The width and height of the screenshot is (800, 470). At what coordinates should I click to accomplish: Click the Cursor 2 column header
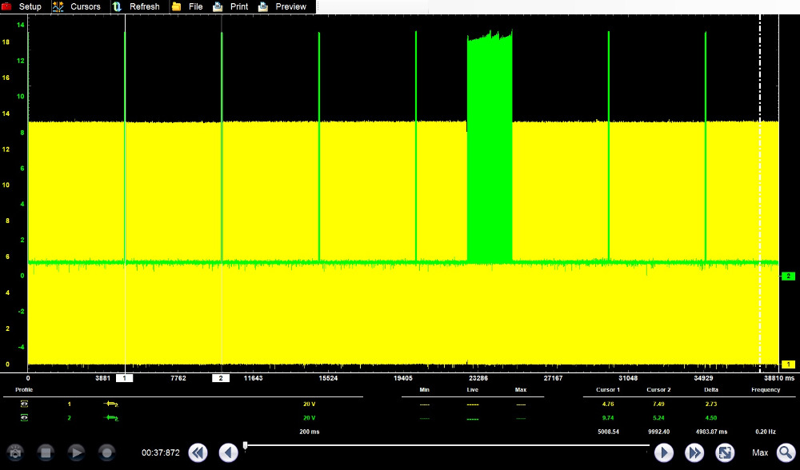coord(658,389)
